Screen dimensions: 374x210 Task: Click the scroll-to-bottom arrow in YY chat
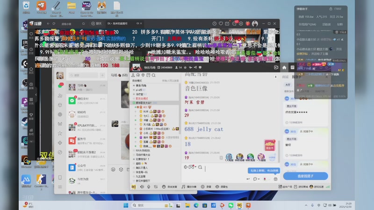(x=275, y=77)
